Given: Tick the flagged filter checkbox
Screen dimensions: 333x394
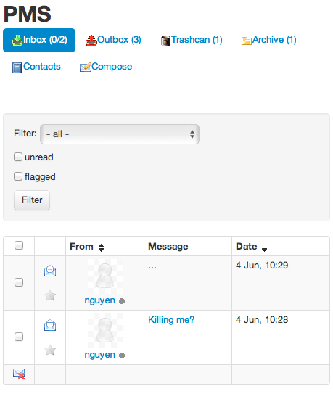Looking at the screenshot, I should pyautogui.click(x=18, y=176).
